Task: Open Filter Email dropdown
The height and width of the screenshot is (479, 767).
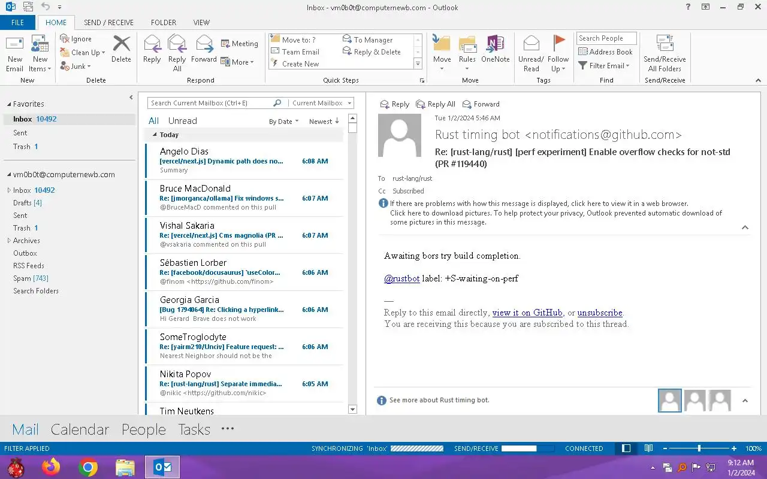Action: tap(604, 65)
